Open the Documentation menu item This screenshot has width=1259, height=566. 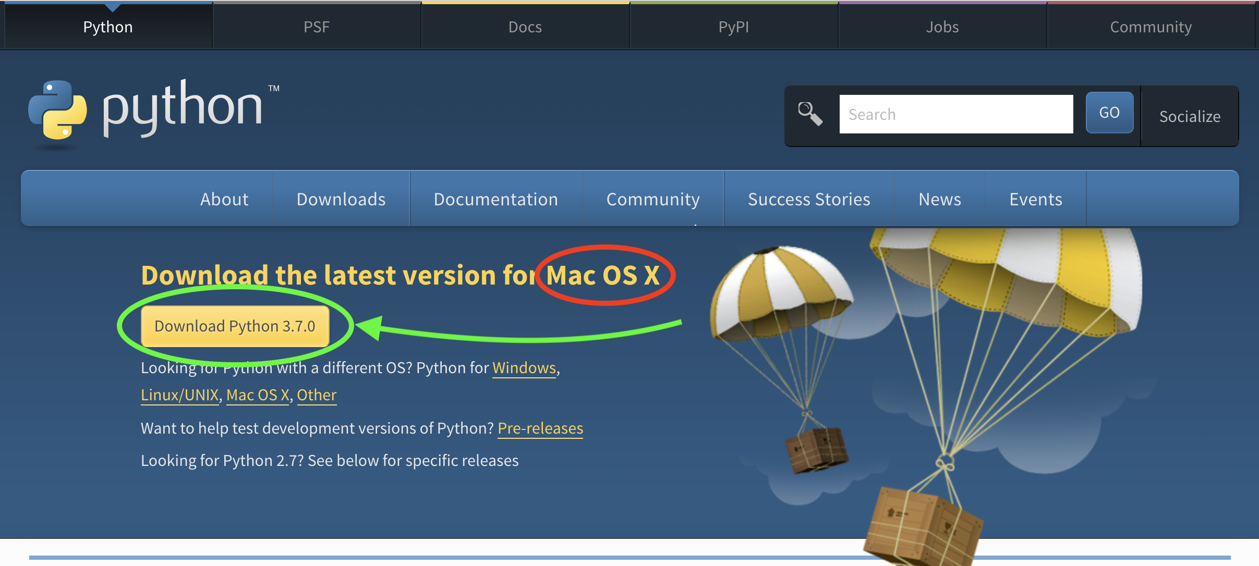pyautogui.click(x=496, y=199)
